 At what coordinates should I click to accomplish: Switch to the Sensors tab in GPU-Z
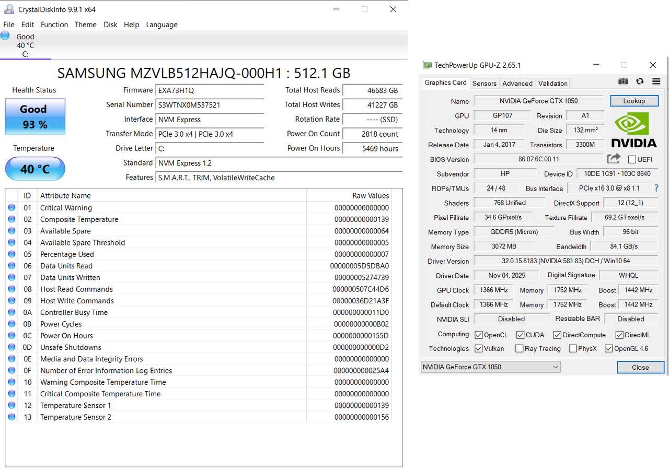click(485, 83)
